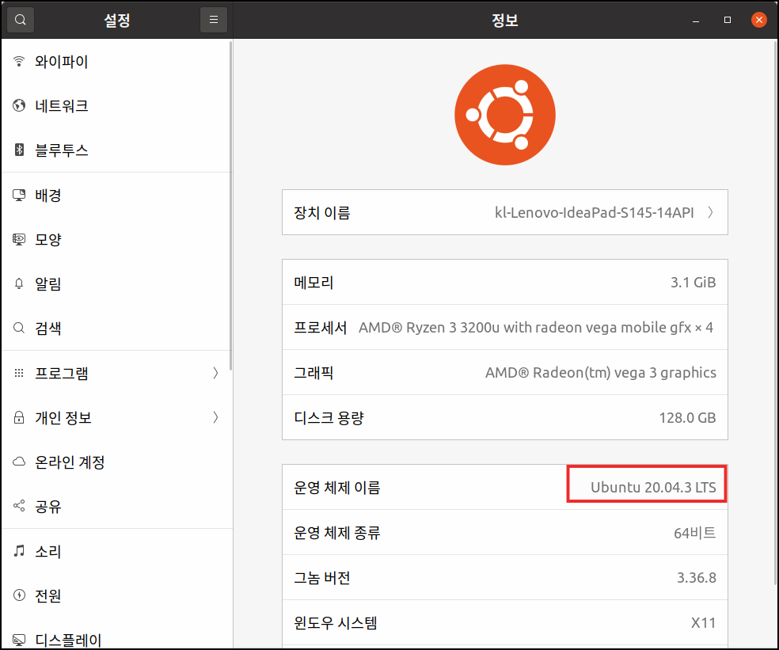Open 소리 settings

coord(116,550)
